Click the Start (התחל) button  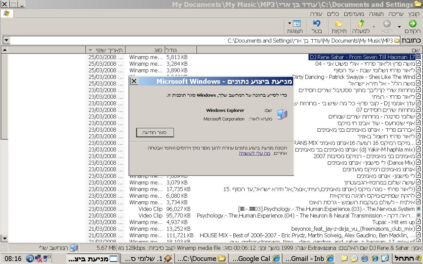pos(407,258)
